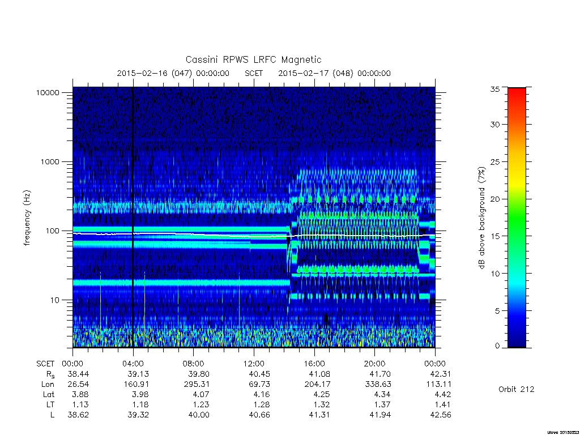Viewport: 580px width, 435px height.
Task: Click the '10000' frequency tick label
Action: [48, 92]
